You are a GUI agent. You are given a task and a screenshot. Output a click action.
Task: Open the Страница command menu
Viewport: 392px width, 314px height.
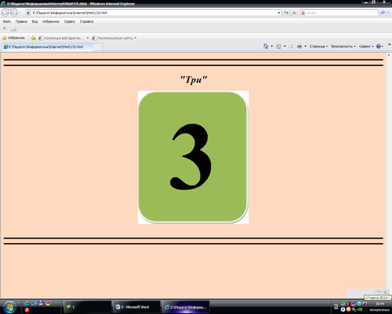pyautogui.click(x=319, y=46)
